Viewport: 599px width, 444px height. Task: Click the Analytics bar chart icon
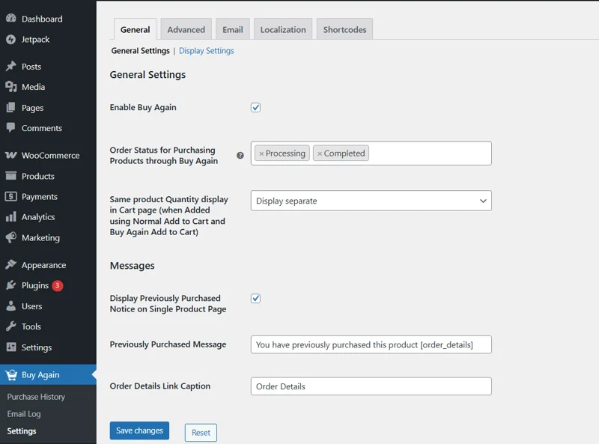tap(11, 216)
